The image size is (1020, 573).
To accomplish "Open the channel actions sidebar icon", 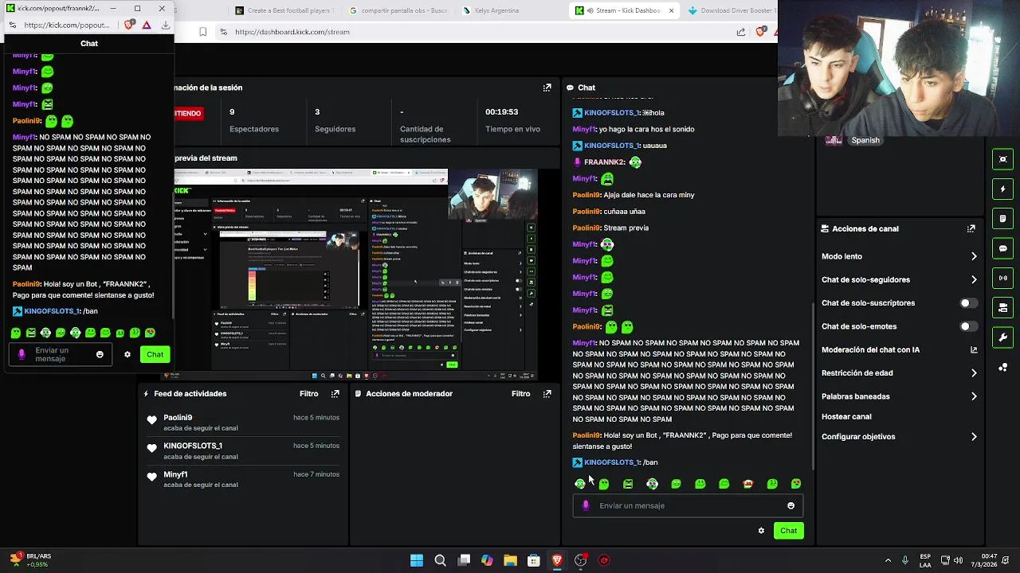I will coord(1003,308).
